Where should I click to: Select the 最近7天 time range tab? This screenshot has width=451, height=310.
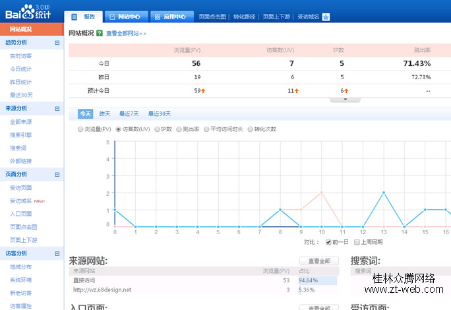coord(129,113)
